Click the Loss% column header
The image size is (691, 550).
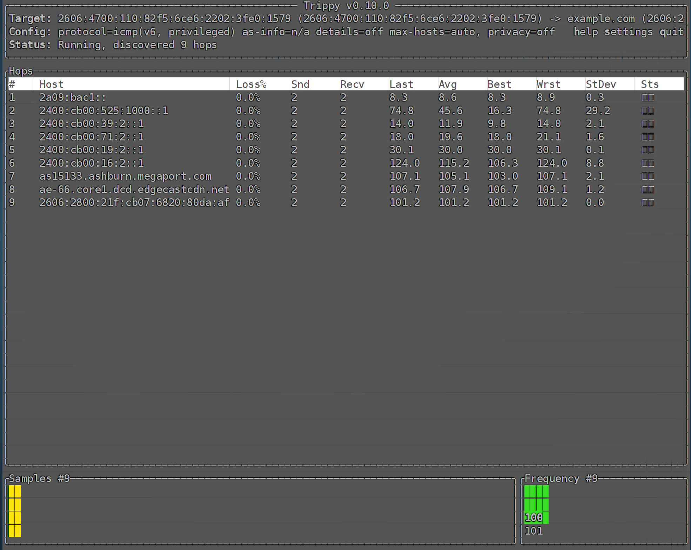pos(251,84)
